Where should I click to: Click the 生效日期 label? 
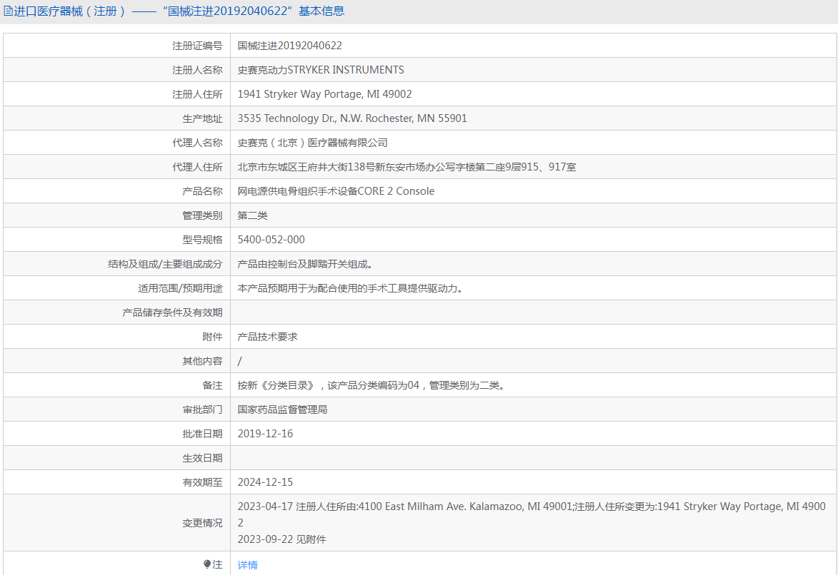(202, 458)
